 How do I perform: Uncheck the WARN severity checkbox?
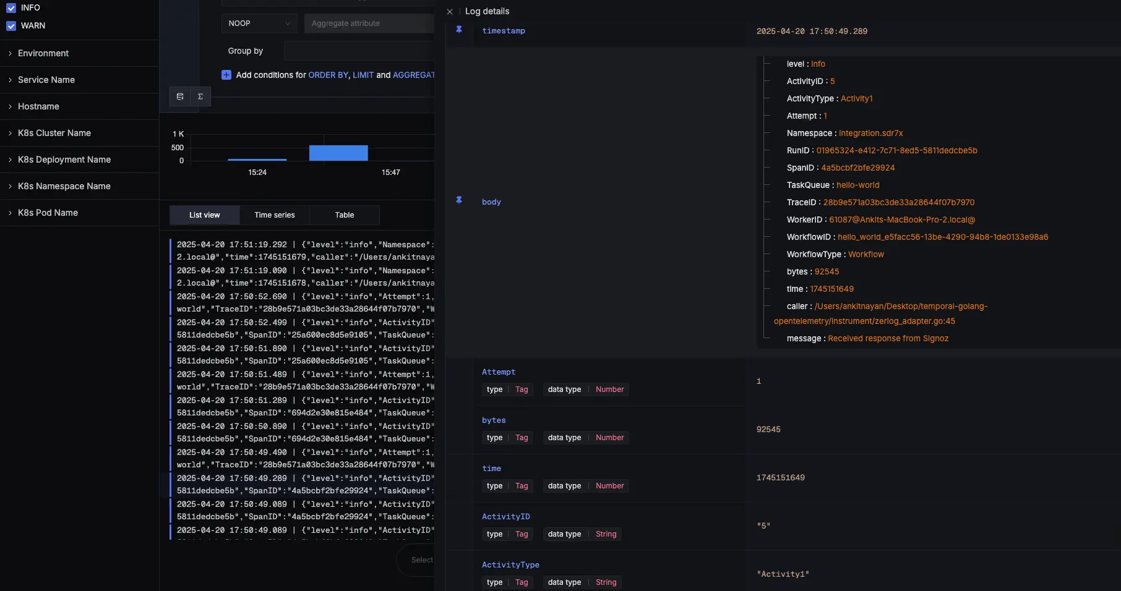[11, 26]
